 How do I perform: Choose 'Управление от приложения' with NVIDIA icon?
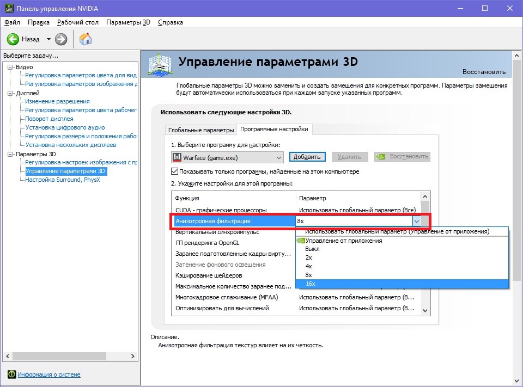[402, 241]
